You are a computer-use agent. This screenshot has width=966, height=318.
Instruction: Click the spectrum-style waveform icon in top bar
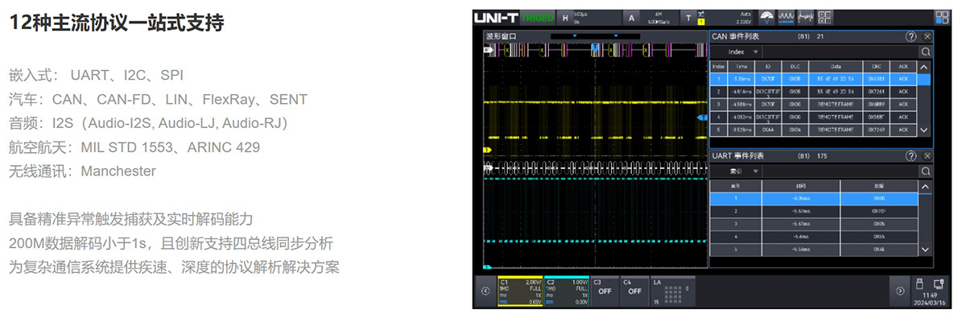click(806, 17)
